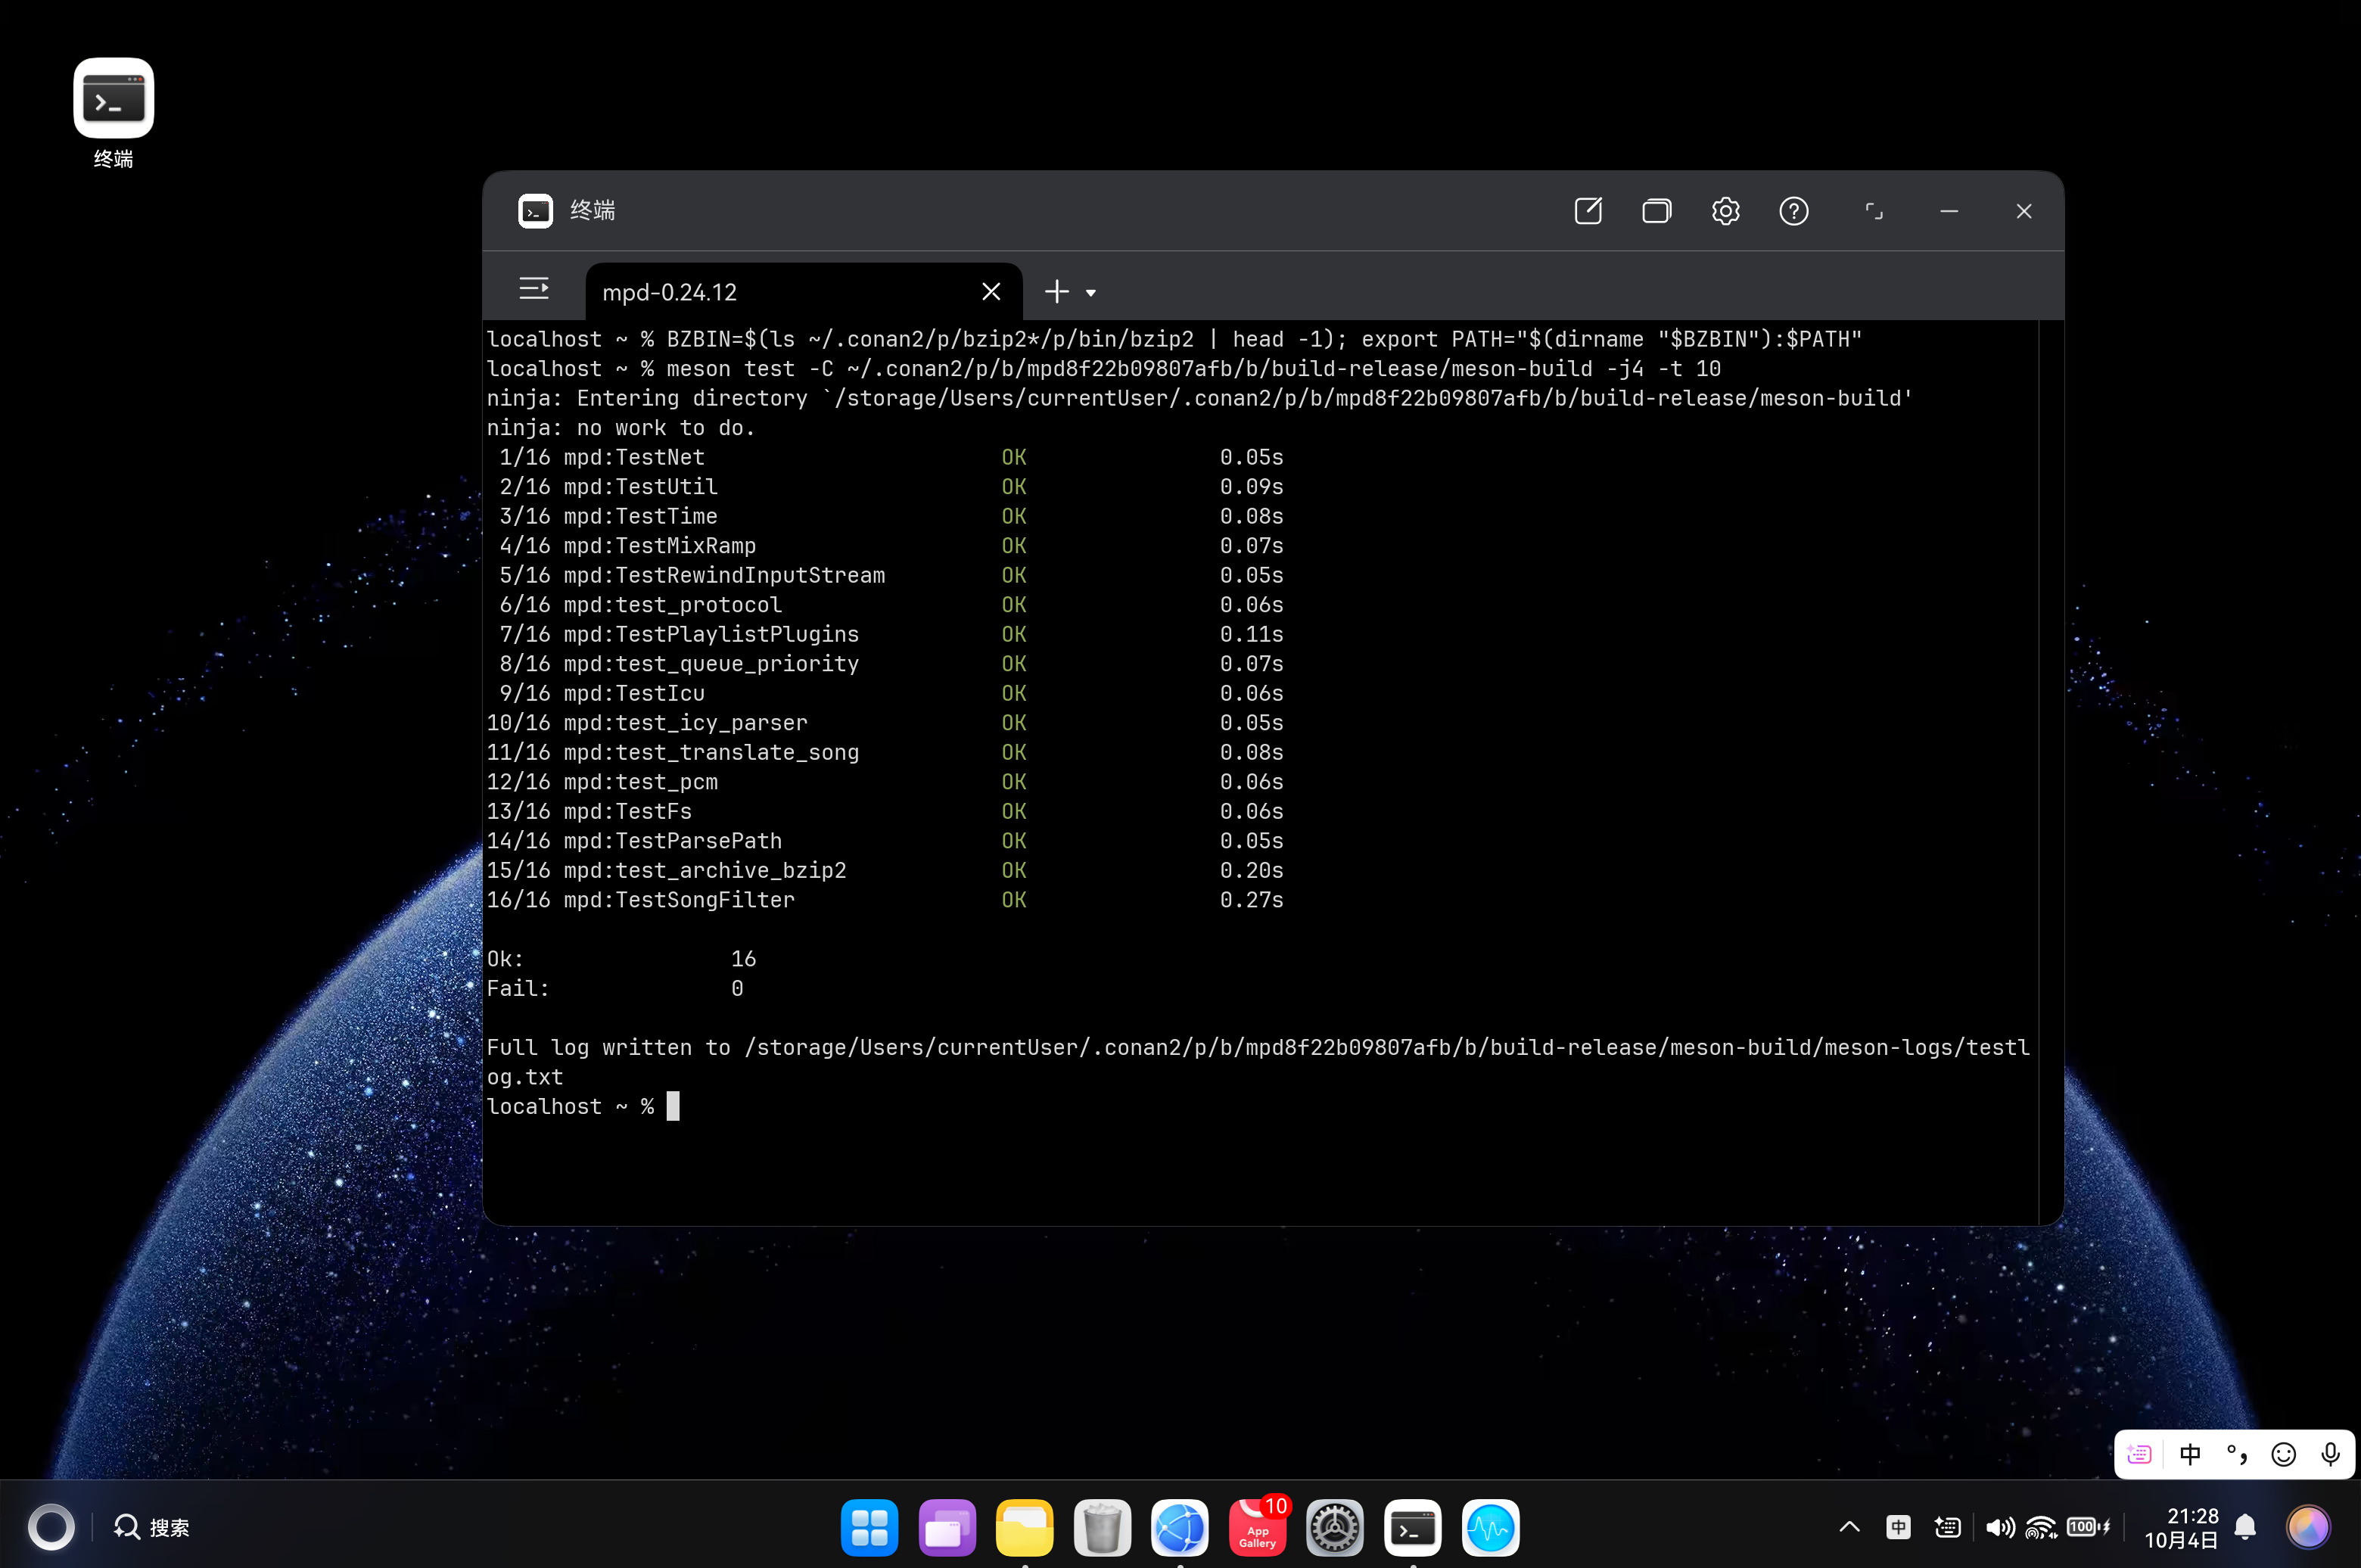Screen dimensions: 2361x1568
Task: Click the line '16/16 mpd:TestSongFilter'
Action: [884, 900]
